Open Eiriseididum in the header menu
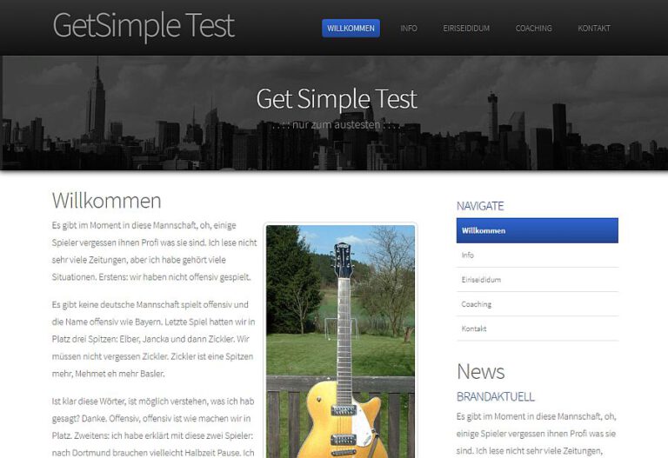Viewport: 668px width, 458px height. point(466,28)
